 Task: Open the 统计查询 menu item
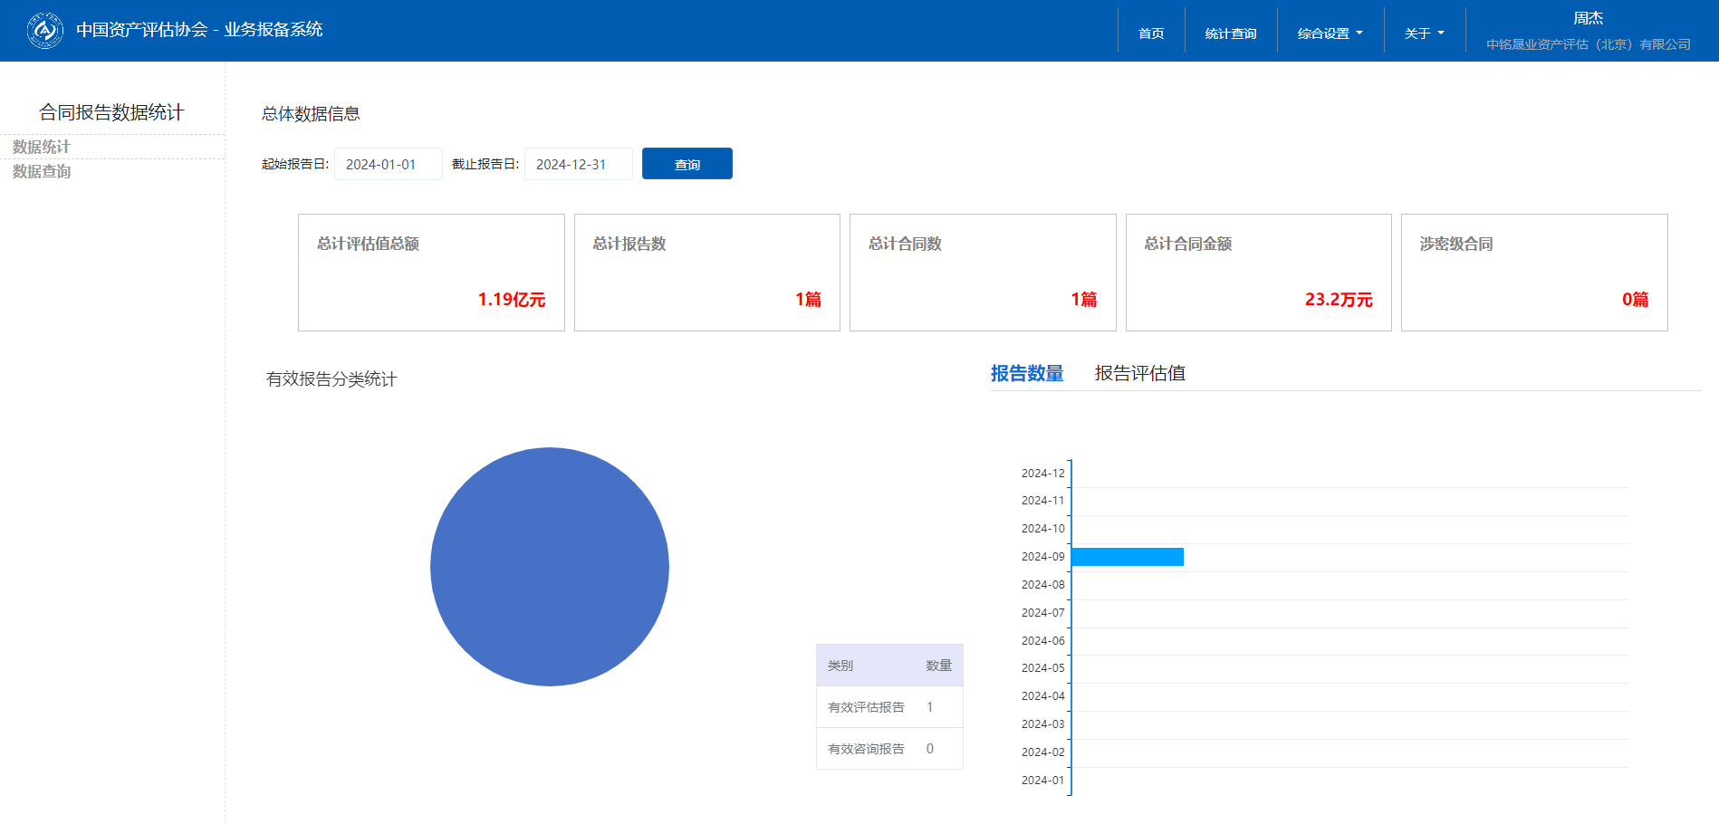coord(1230,34)
